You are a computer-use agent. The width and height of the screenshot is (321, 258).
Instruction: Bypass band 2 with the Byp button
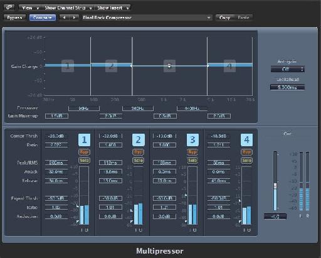tap(139, 152)
